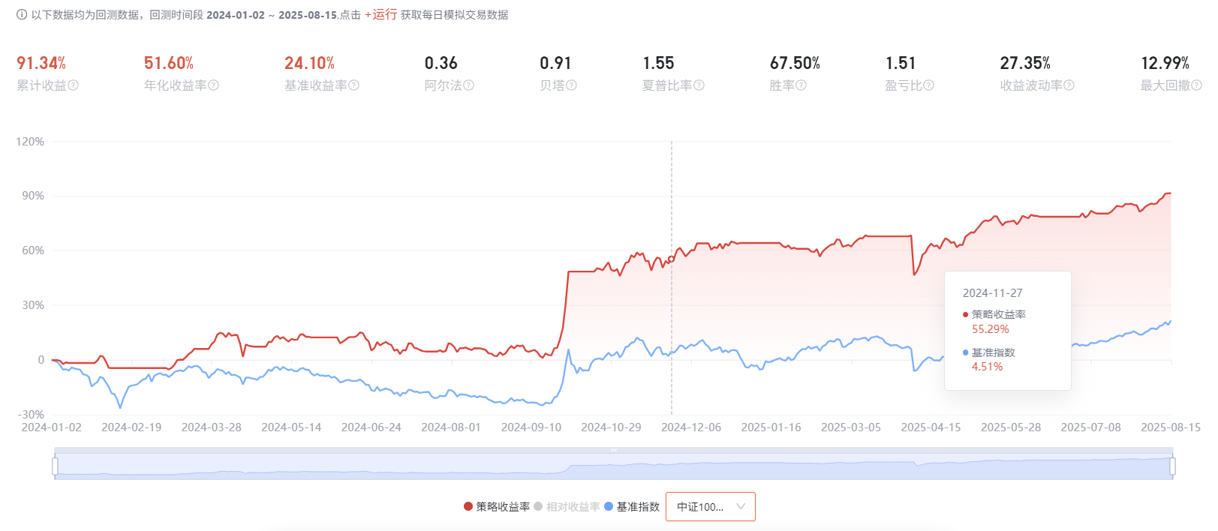Click help icon beside 年化收益率
The width and height of the screenshot is (1218, 531).
[x=214, y=85]
